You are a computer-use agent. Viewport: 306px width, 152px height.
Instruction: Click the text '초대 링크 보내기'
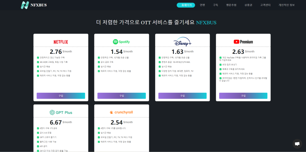pyautogui.click(x=229, y=65)
